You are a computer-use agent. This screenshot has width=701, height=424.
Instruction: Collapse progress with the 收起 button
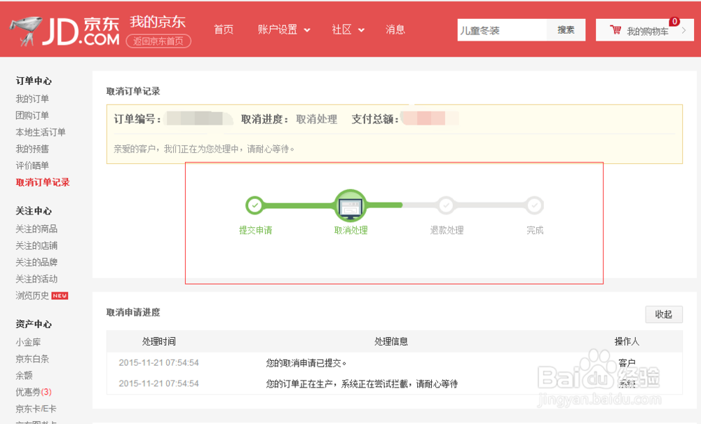point(663,315)
